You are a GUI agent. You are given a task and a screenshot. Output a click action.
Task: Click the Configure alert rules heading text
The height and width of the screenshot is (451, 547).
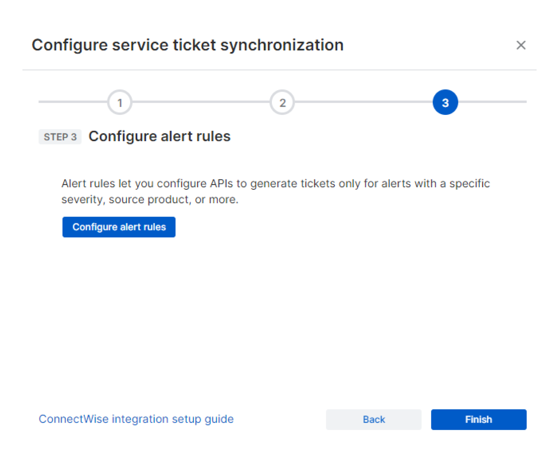(x=159, y=136)
